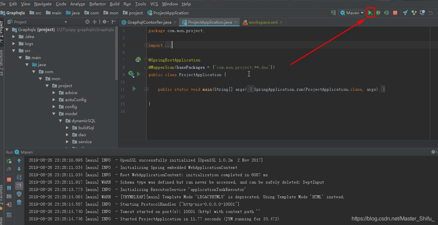Clear all console output with trash icon

[19, 202]
